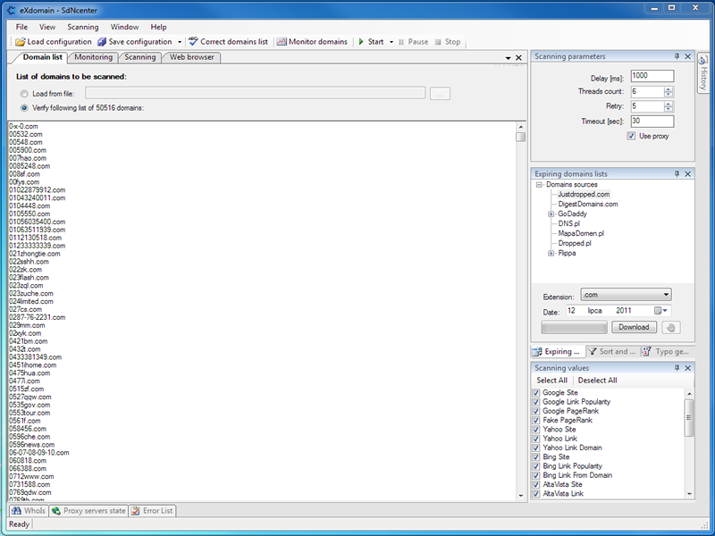Open the Date calendar dropdown
This screenshot has width=715, height=536.
tap(661, 311)
